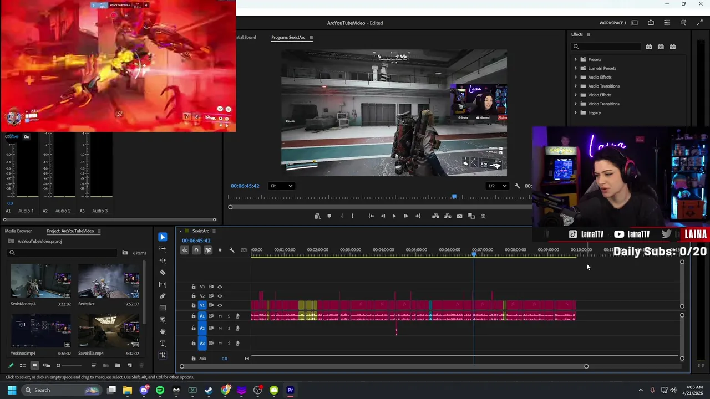Open playback resolution 1/2 dropdown
The image size is (710, 399).
(496, 186)
